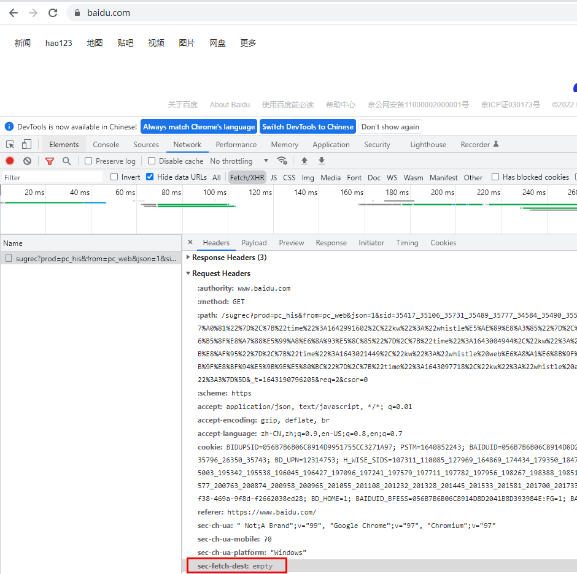Activate the inspect element picker icon

[10, 145]
